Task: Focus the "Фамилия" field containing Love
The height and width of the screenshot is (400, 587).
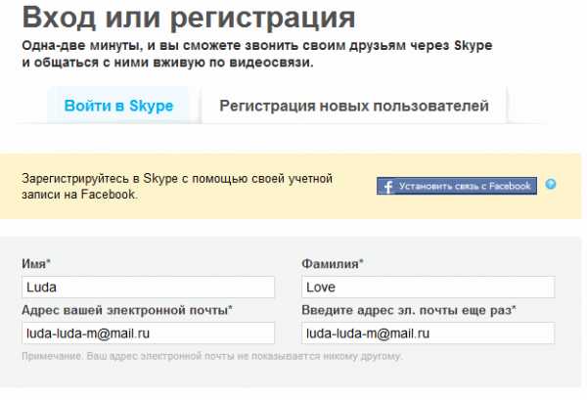Action: click(429, 287)
